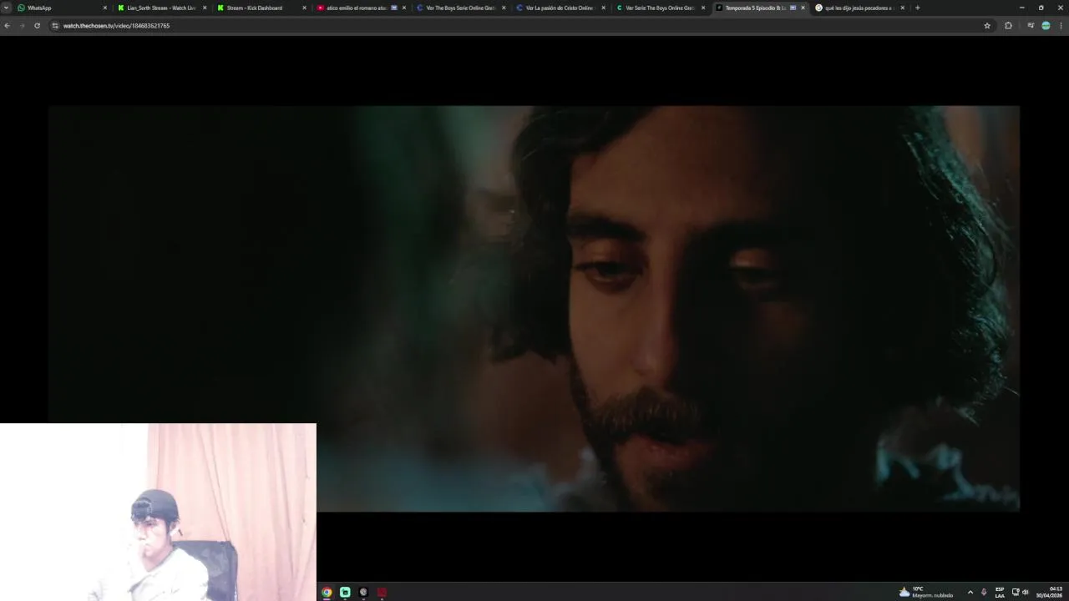1069x601 pixels.
Task: Open the Extensions puzzle icon
Action: tap(1008, 26)
